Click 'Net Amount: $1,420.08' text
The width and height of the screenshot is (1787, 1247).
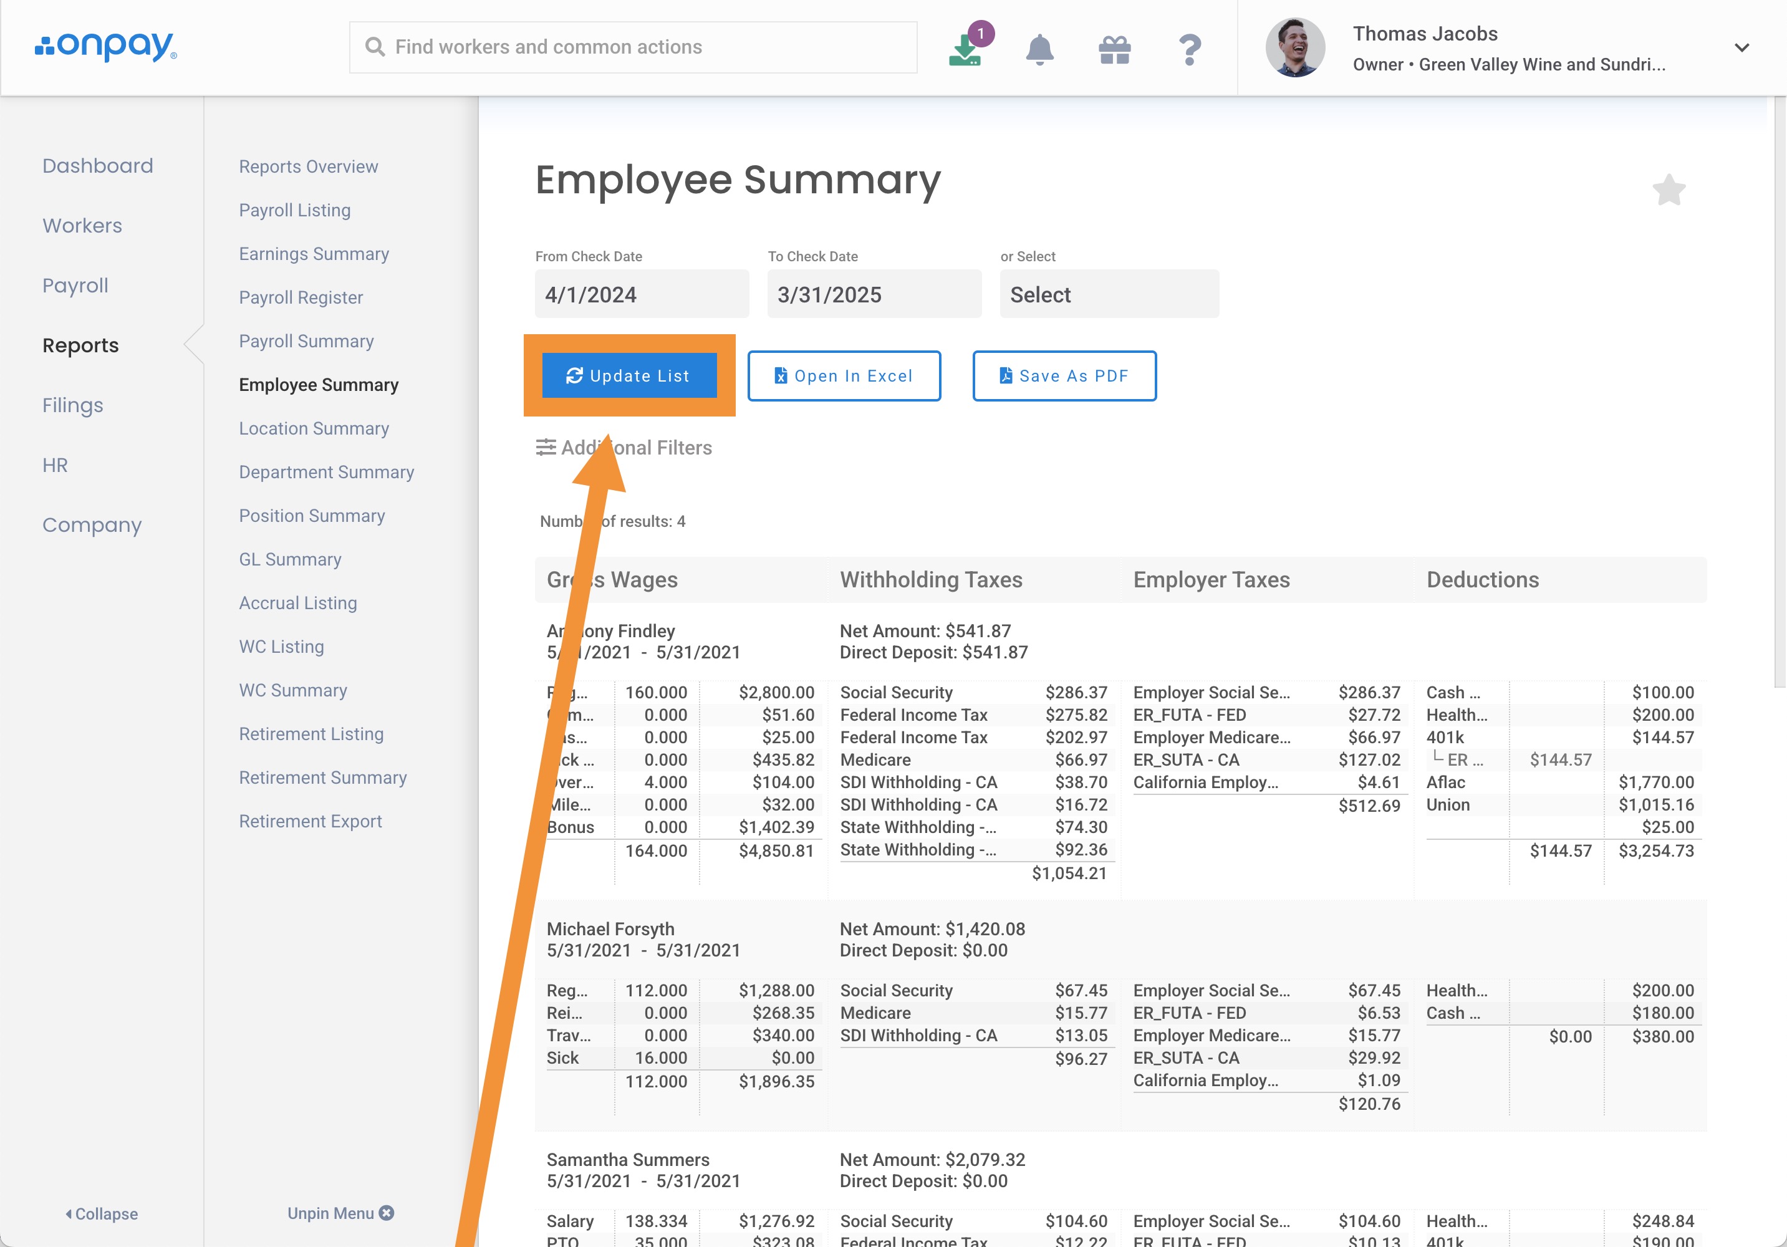click(932, 928)
